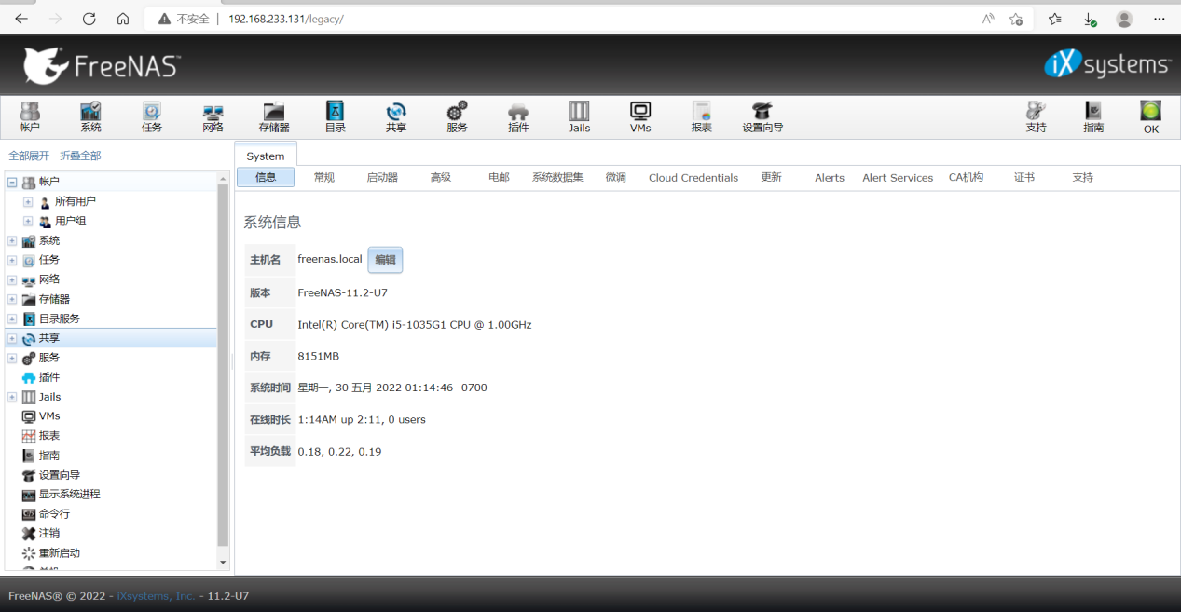Click the FreeNAS logo
The image size is (1181, 612).
click(x=102, y=65)
